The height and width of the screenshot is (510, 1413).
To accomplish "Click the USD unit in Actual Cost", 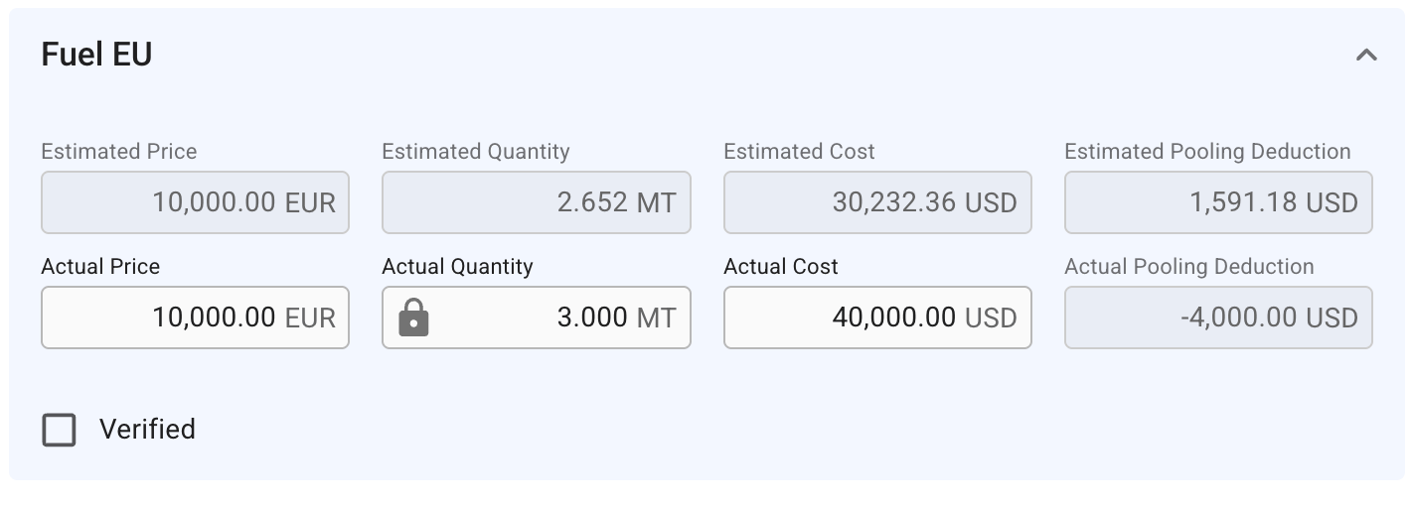I will coord(991,318).
